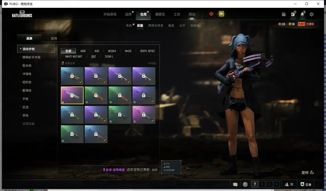Viewport: 326px width, 191px height.
Task: Select the 精确射手步枪 category
Action: [31, 57]
